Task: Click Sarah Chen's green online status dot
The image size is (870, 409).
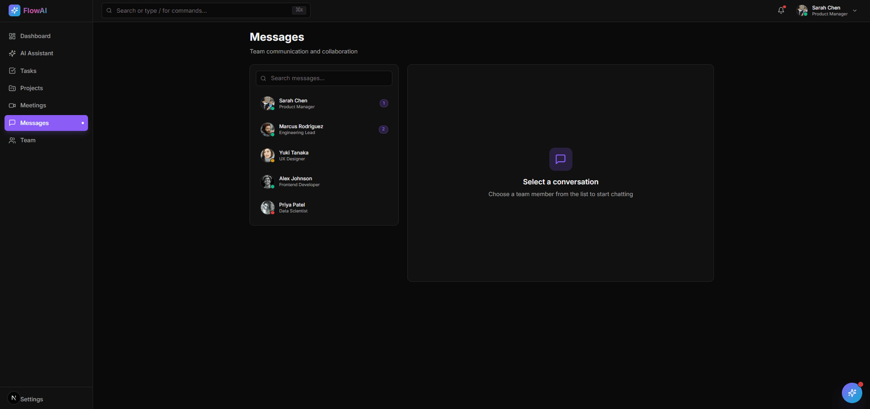Action: tap(273, 109)
